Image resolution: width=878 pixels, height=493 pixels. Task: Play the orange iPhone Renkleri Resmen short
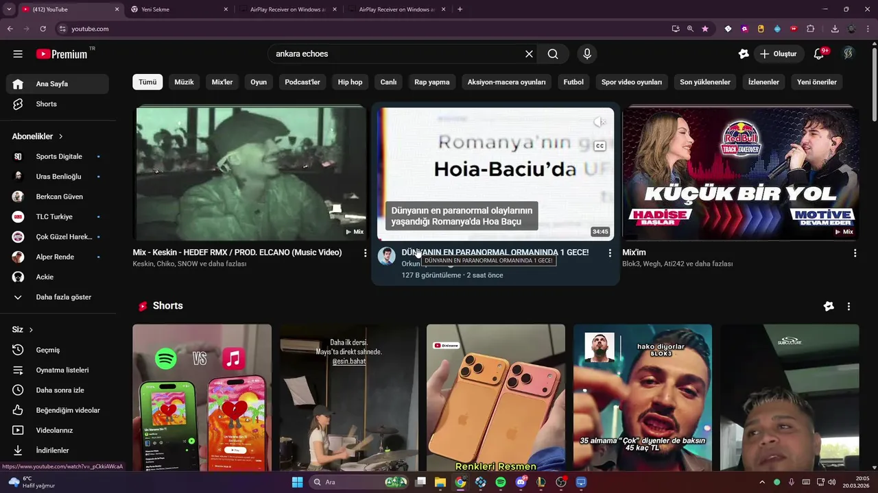[496, 397]
